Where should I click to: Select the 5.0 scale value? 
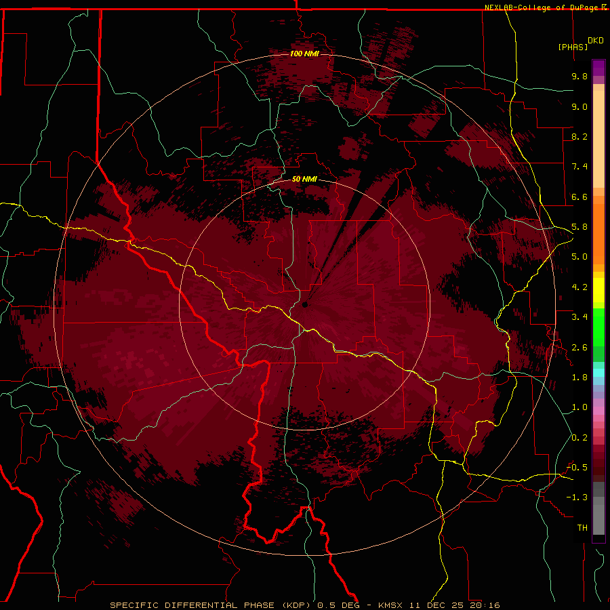(x=579, y=257)
